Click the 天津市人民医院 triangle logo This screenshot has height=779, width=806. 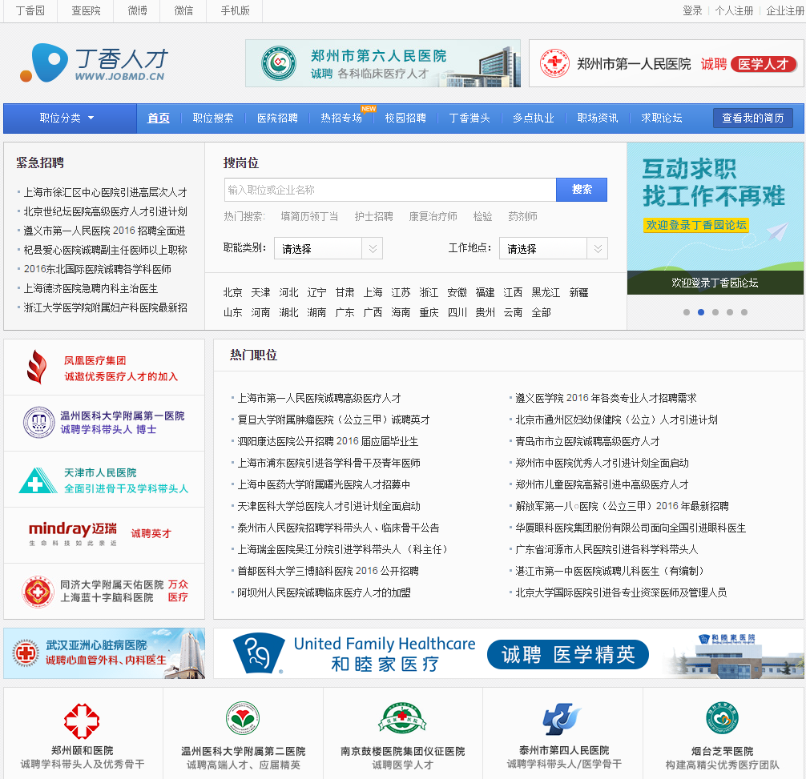click(38, 480)
